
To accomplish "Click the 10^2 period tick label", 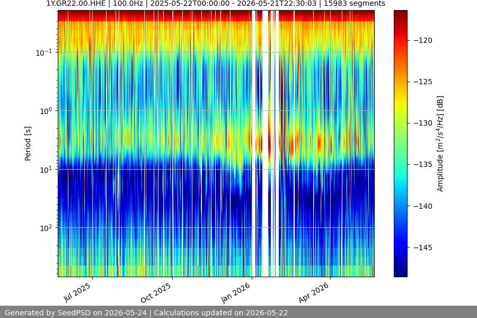I will click(x=46, y=228).
